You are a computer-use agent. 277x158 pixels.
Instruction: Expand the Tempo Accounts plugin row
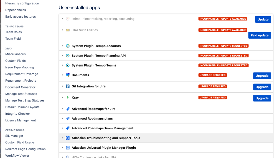[62, 46]
